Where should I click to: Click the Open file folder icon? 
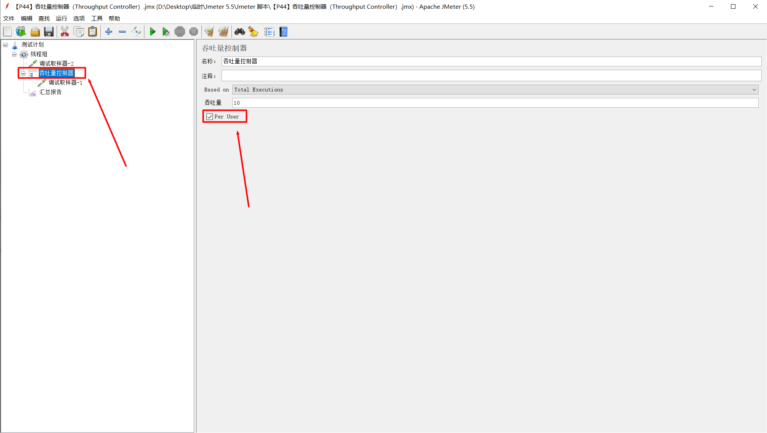pos(35,32)
